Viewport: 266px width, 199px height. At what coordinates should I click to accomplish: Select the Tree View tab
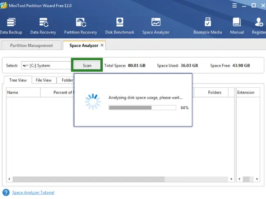(x=18, y=80)
